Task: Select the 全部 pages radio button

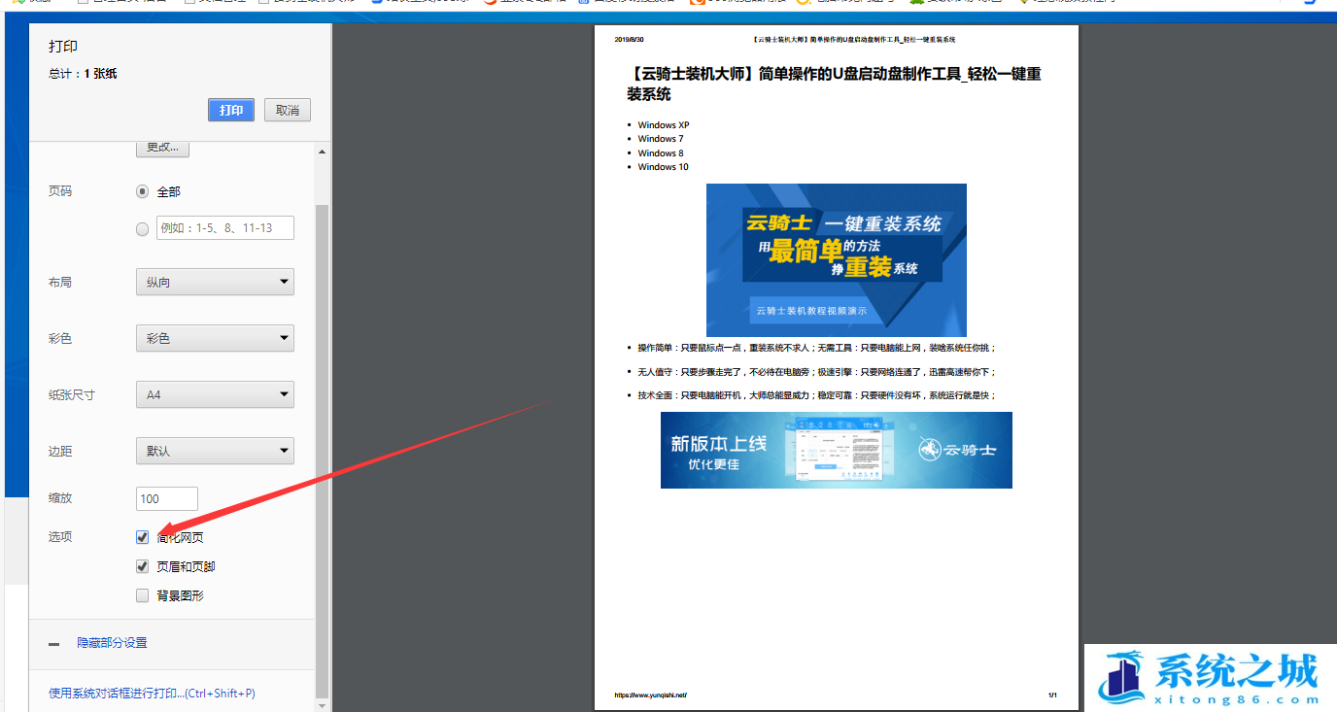Action: tap(143, 191)
